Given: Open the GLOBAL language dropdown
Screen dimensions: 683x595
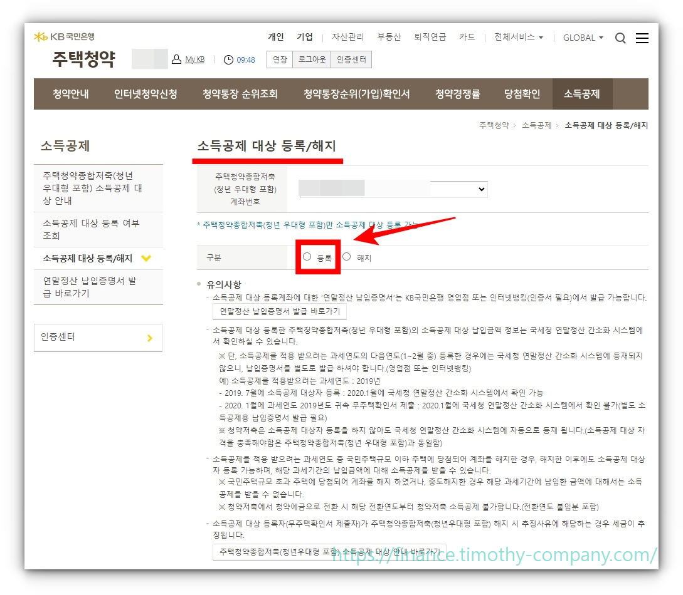Looking at the screenshot, I should (x=582, y=38).
